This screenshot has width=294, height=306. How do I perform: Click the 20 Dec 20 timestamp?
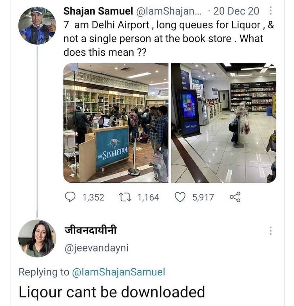tap(236, 11)
